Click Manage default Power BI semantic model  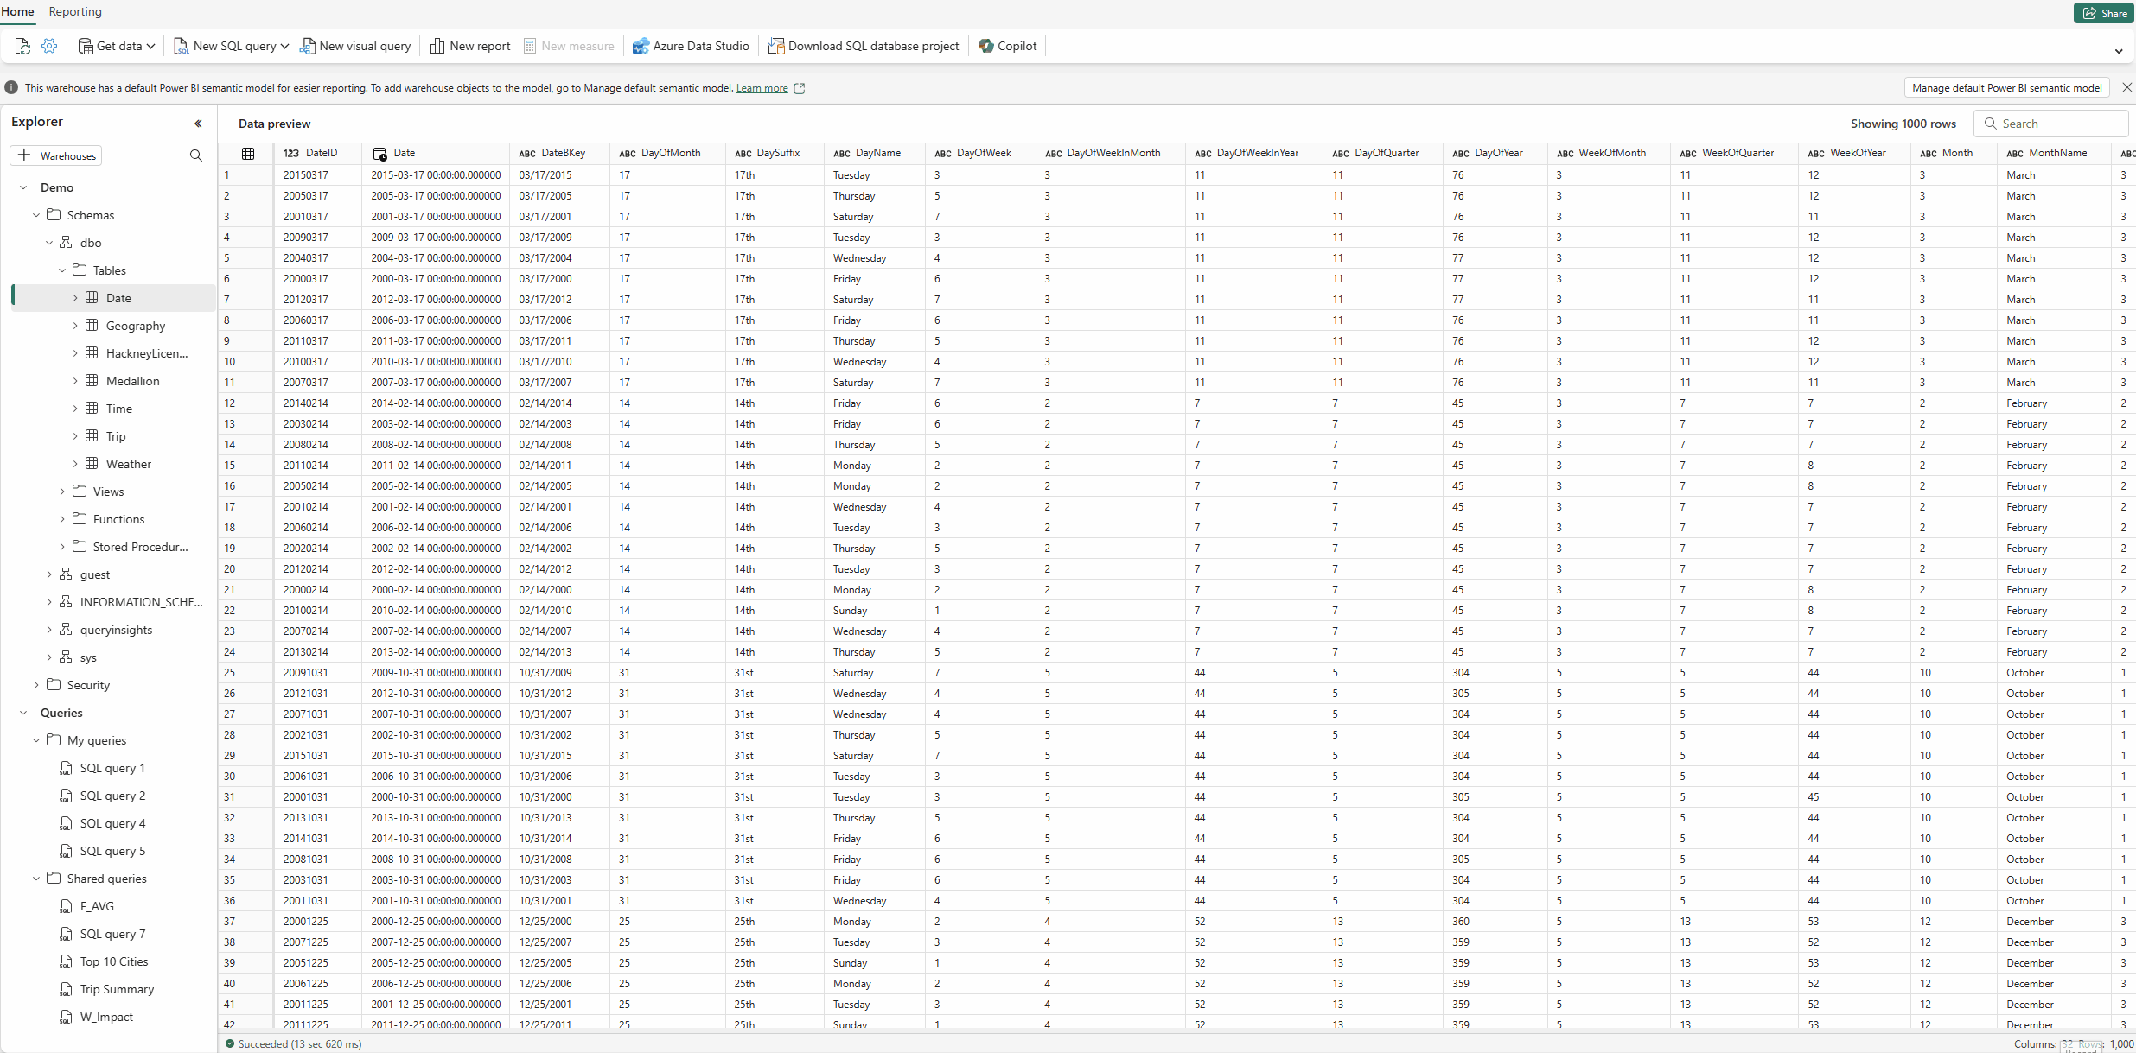pos(2006,87)
